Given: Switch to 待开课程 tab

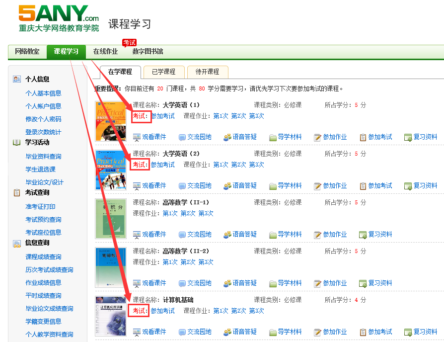Looking at the screenshot, I should click(207, 72).
